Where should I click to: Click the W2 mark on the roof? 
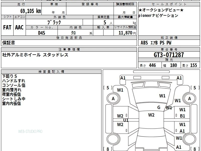tap(151, 115)
